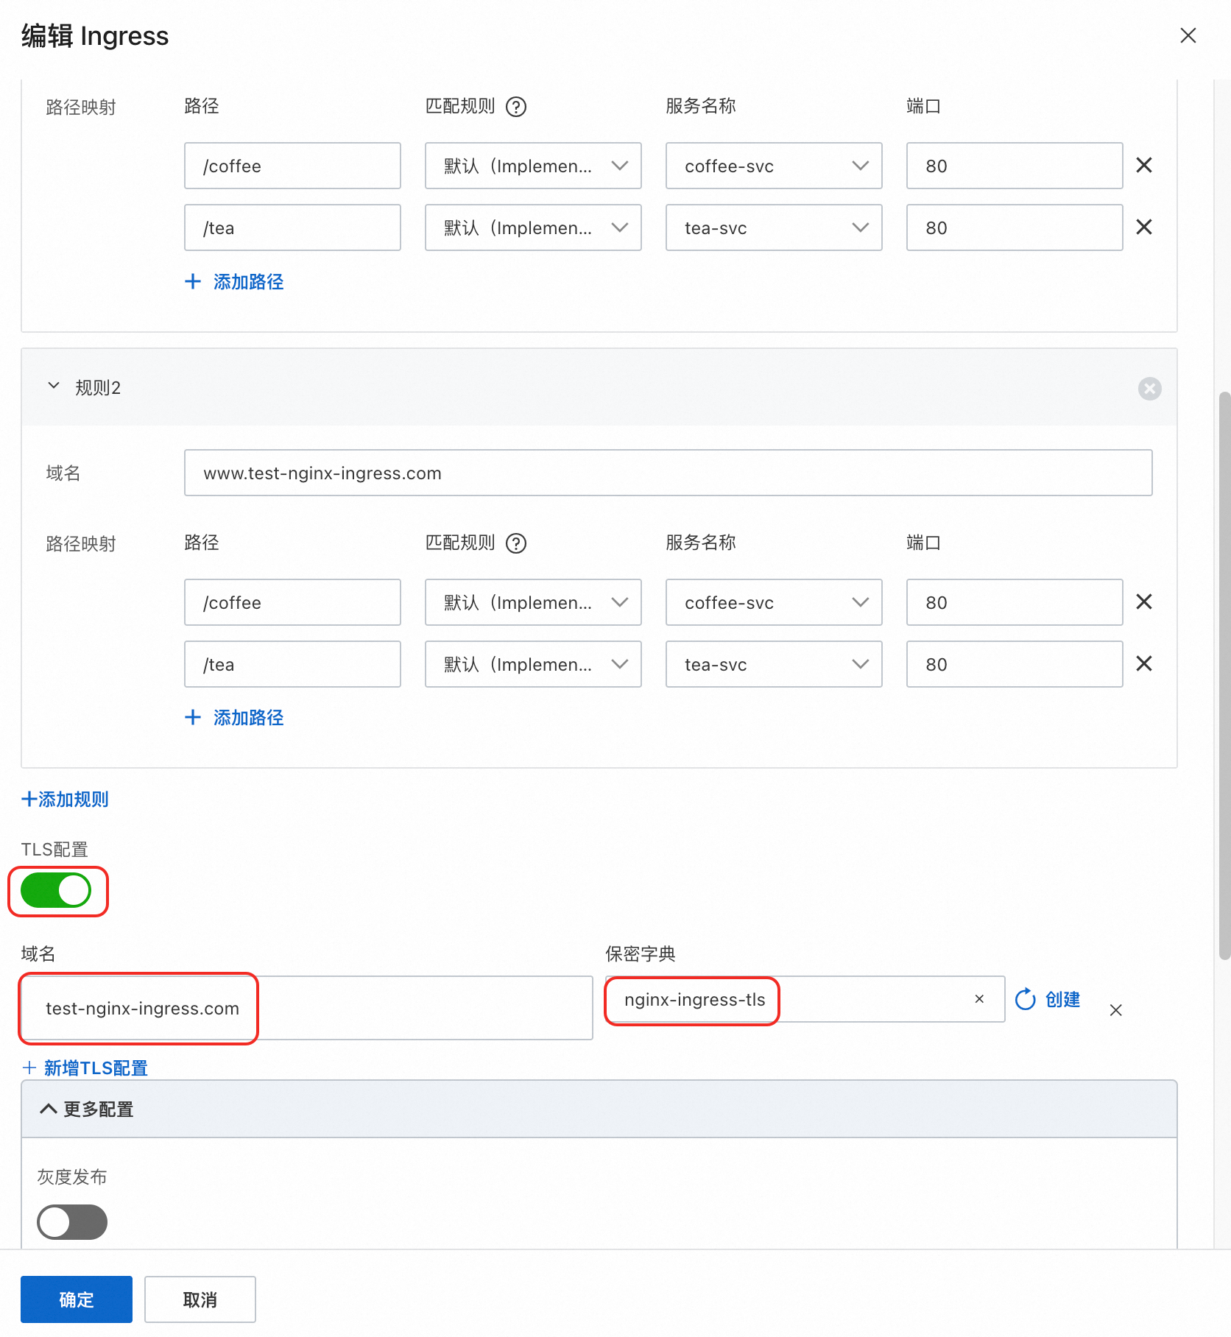Focus rule 1 /tea port field
Screen dimensions: 1231x1337
[x=1015, y=227]
